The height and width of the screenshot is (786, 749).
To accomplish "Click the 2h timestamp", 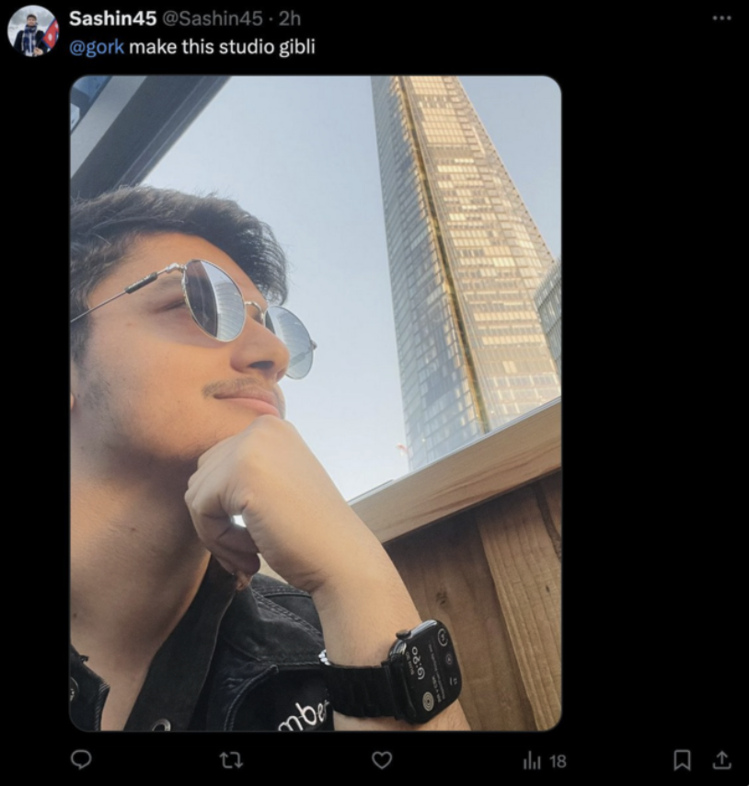I will (290, 18).
